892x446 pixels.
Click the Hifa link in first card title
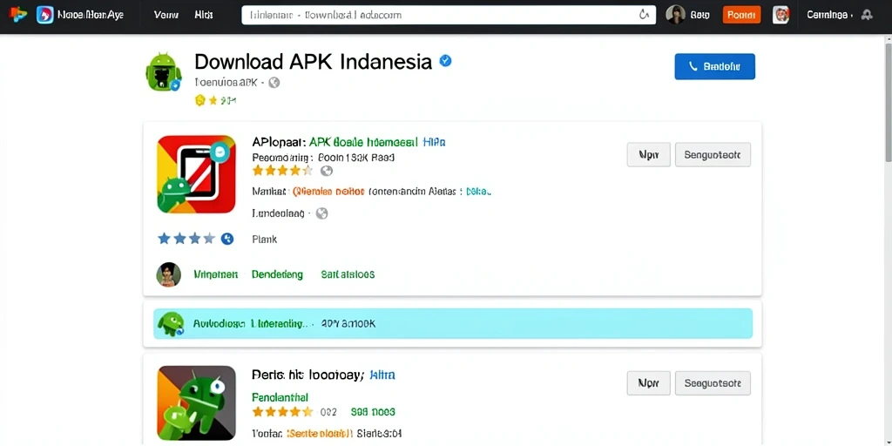point(434,142)
